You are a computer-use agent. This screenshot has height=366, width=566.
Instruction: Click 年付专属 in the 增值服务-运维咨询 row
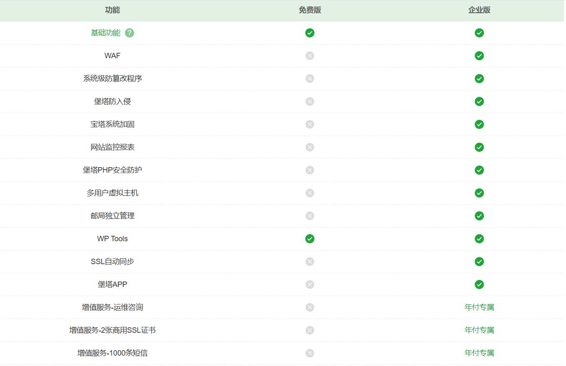(x=479, y=307)
